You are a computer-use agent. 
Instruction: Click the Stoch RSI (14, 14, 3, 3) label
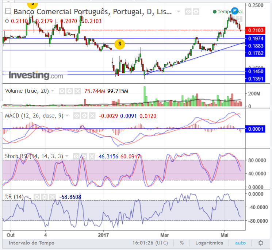[34, 156]
